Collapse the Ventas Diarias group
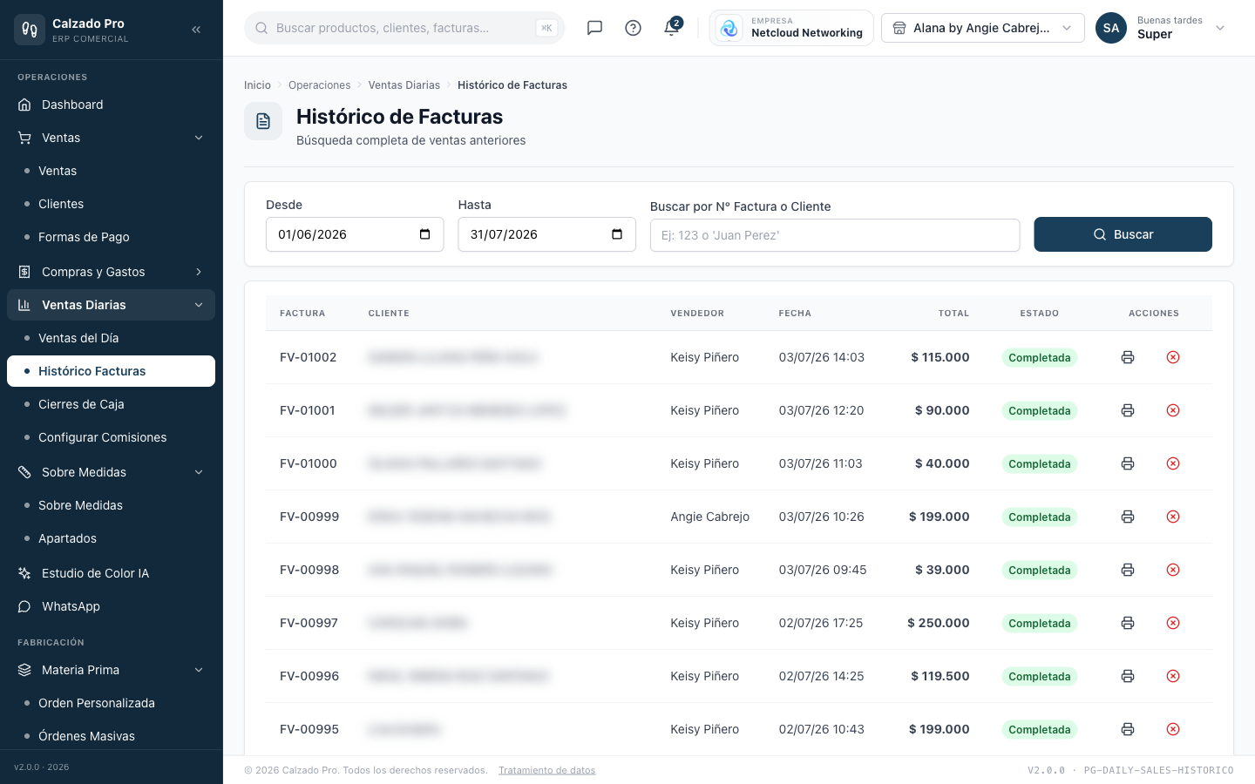 (x=111, y=305)
